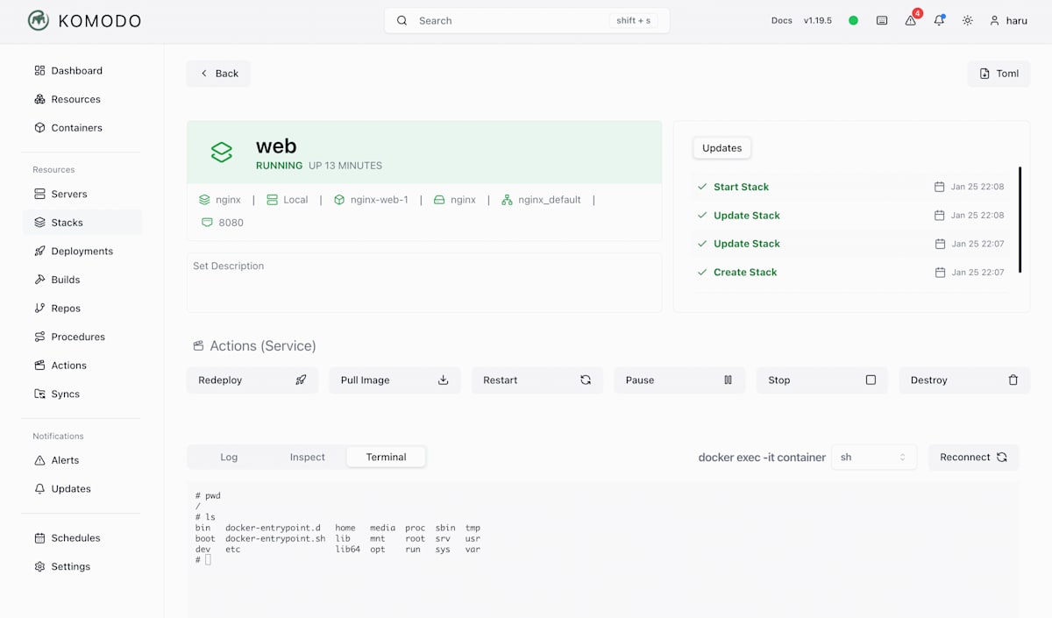Click the nginx_default network link
1052x618 pixels.
pyautogui.click(x=541, y=200)
